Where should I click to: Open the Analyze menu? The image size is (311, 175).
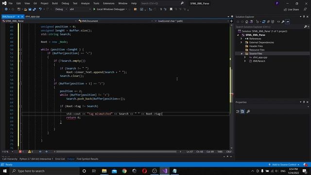click(x=86, y=3)
